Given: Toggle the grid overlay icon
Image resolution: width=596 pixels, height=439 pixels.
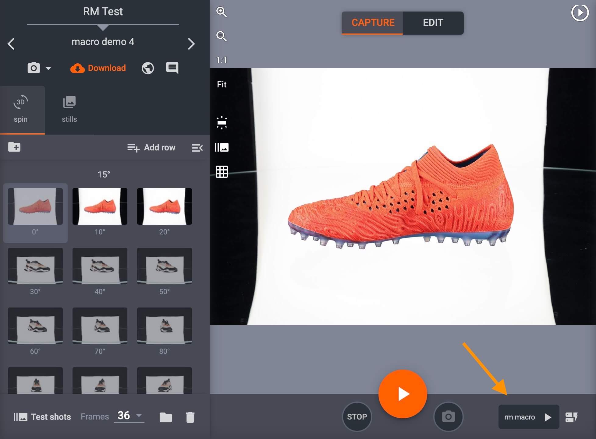Looking at the screenshot, I should (x=222, y=172).
